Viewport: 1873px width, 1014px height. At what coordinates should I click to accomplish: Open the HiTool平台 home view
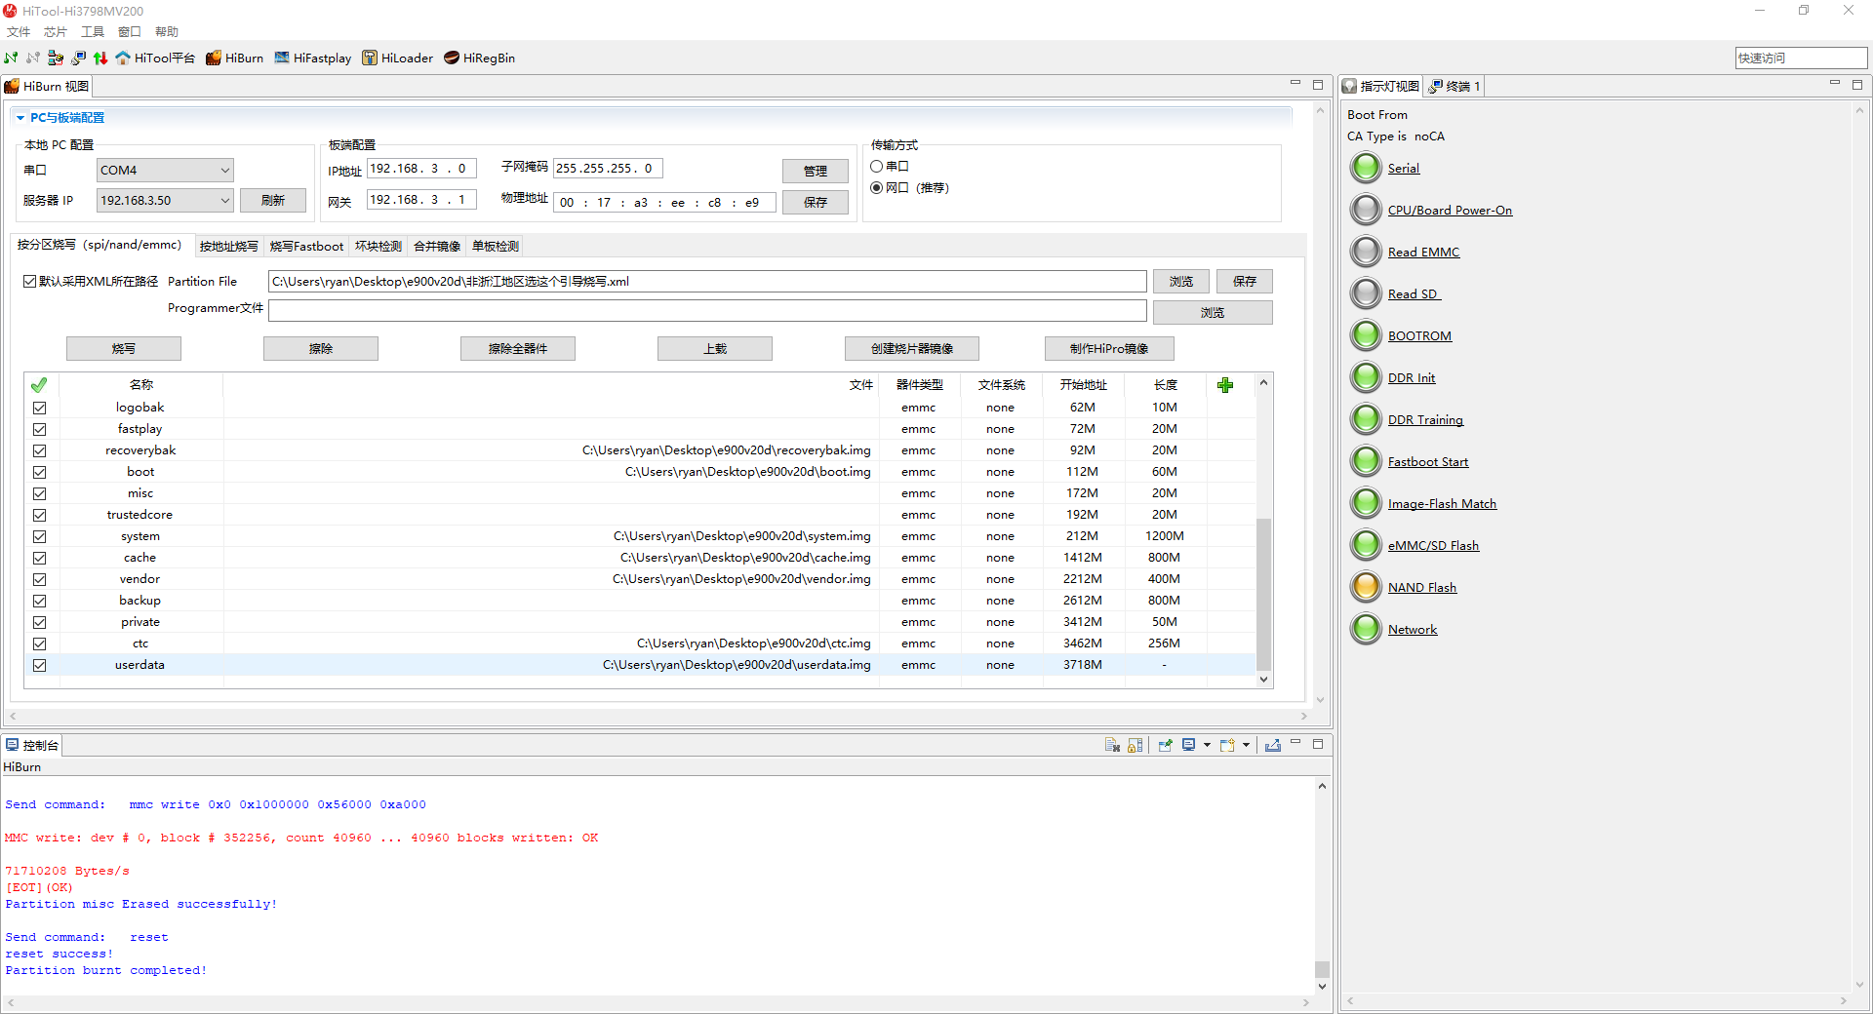(x=155, y=58)
